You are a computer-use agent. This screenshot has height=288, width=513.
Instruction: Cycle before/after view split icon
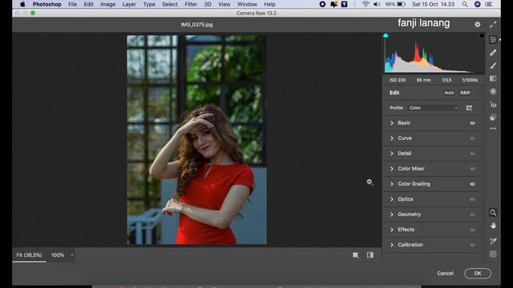(370, 255)
